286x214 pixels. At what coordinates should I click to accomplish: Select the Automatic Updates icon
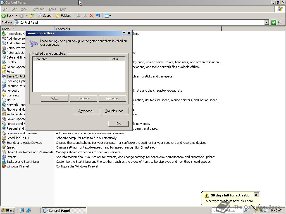[4, 53]
